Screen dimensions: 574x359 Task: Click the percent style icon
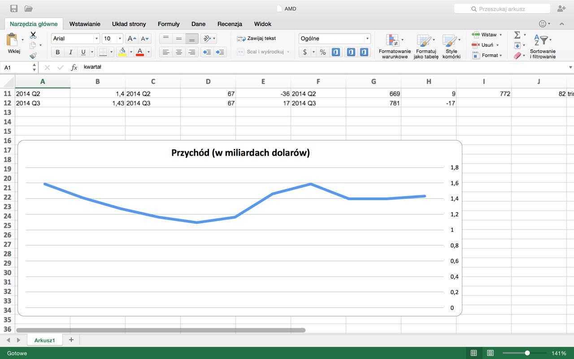(x=322, y=52)
